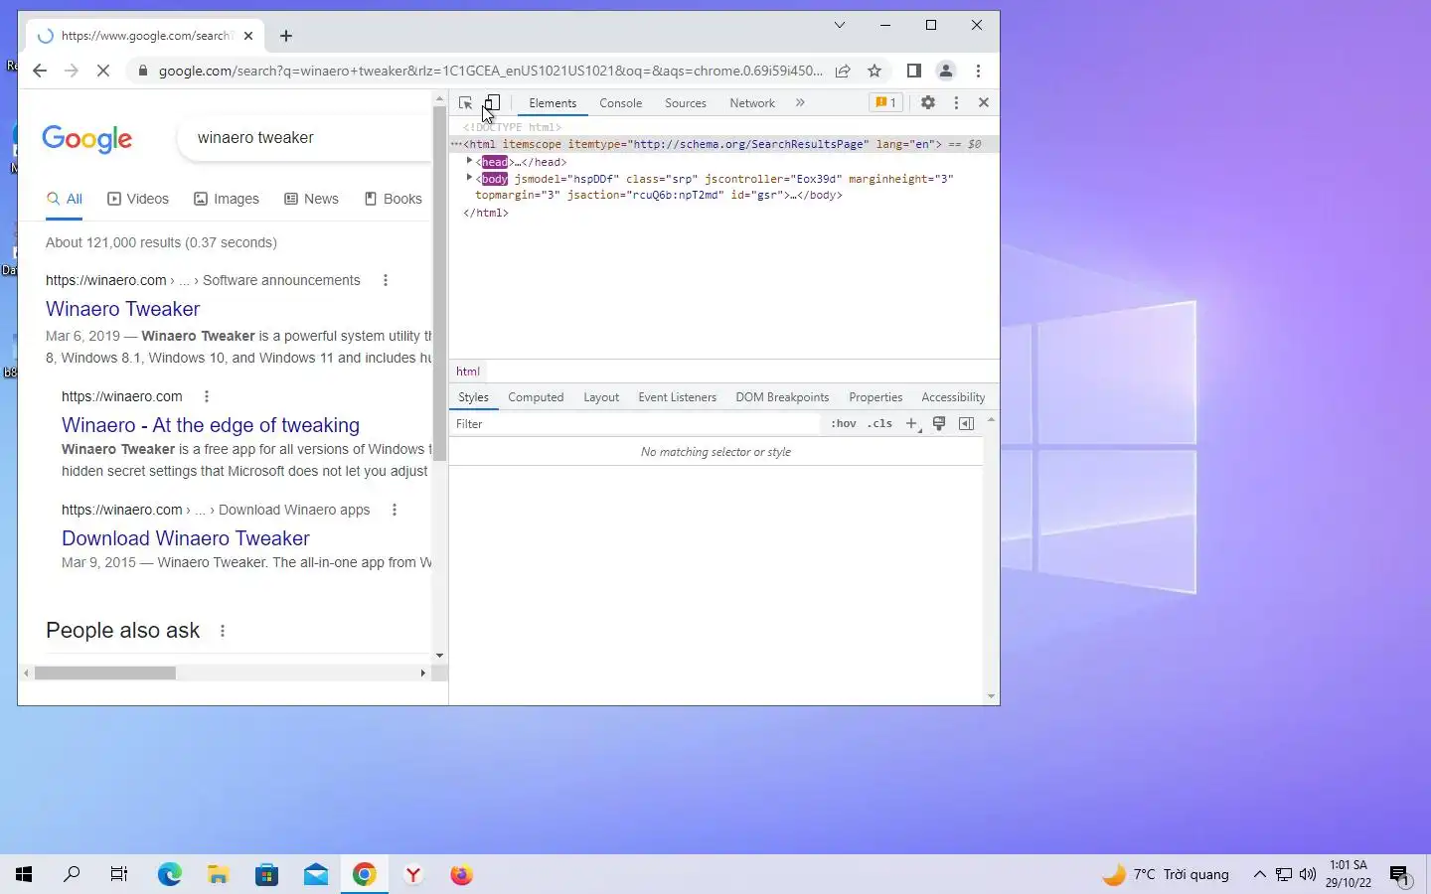Open the tab search dropdown arrow

pos(840,25)
